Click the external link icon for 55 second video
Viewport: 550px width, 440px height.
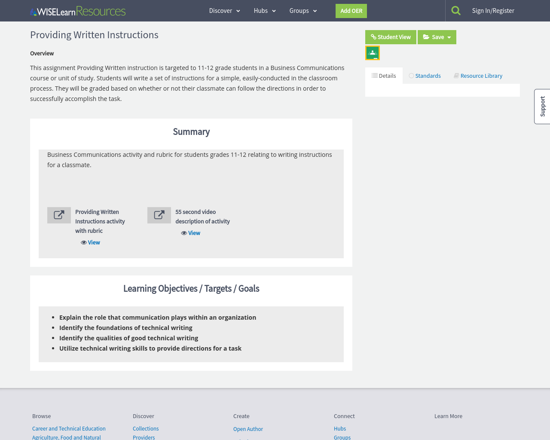[159, 215]
